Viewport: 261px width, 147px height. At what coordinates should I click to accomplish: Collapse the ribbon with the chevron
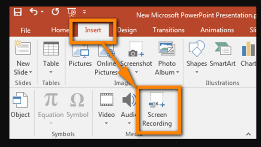tap(248, 134)
